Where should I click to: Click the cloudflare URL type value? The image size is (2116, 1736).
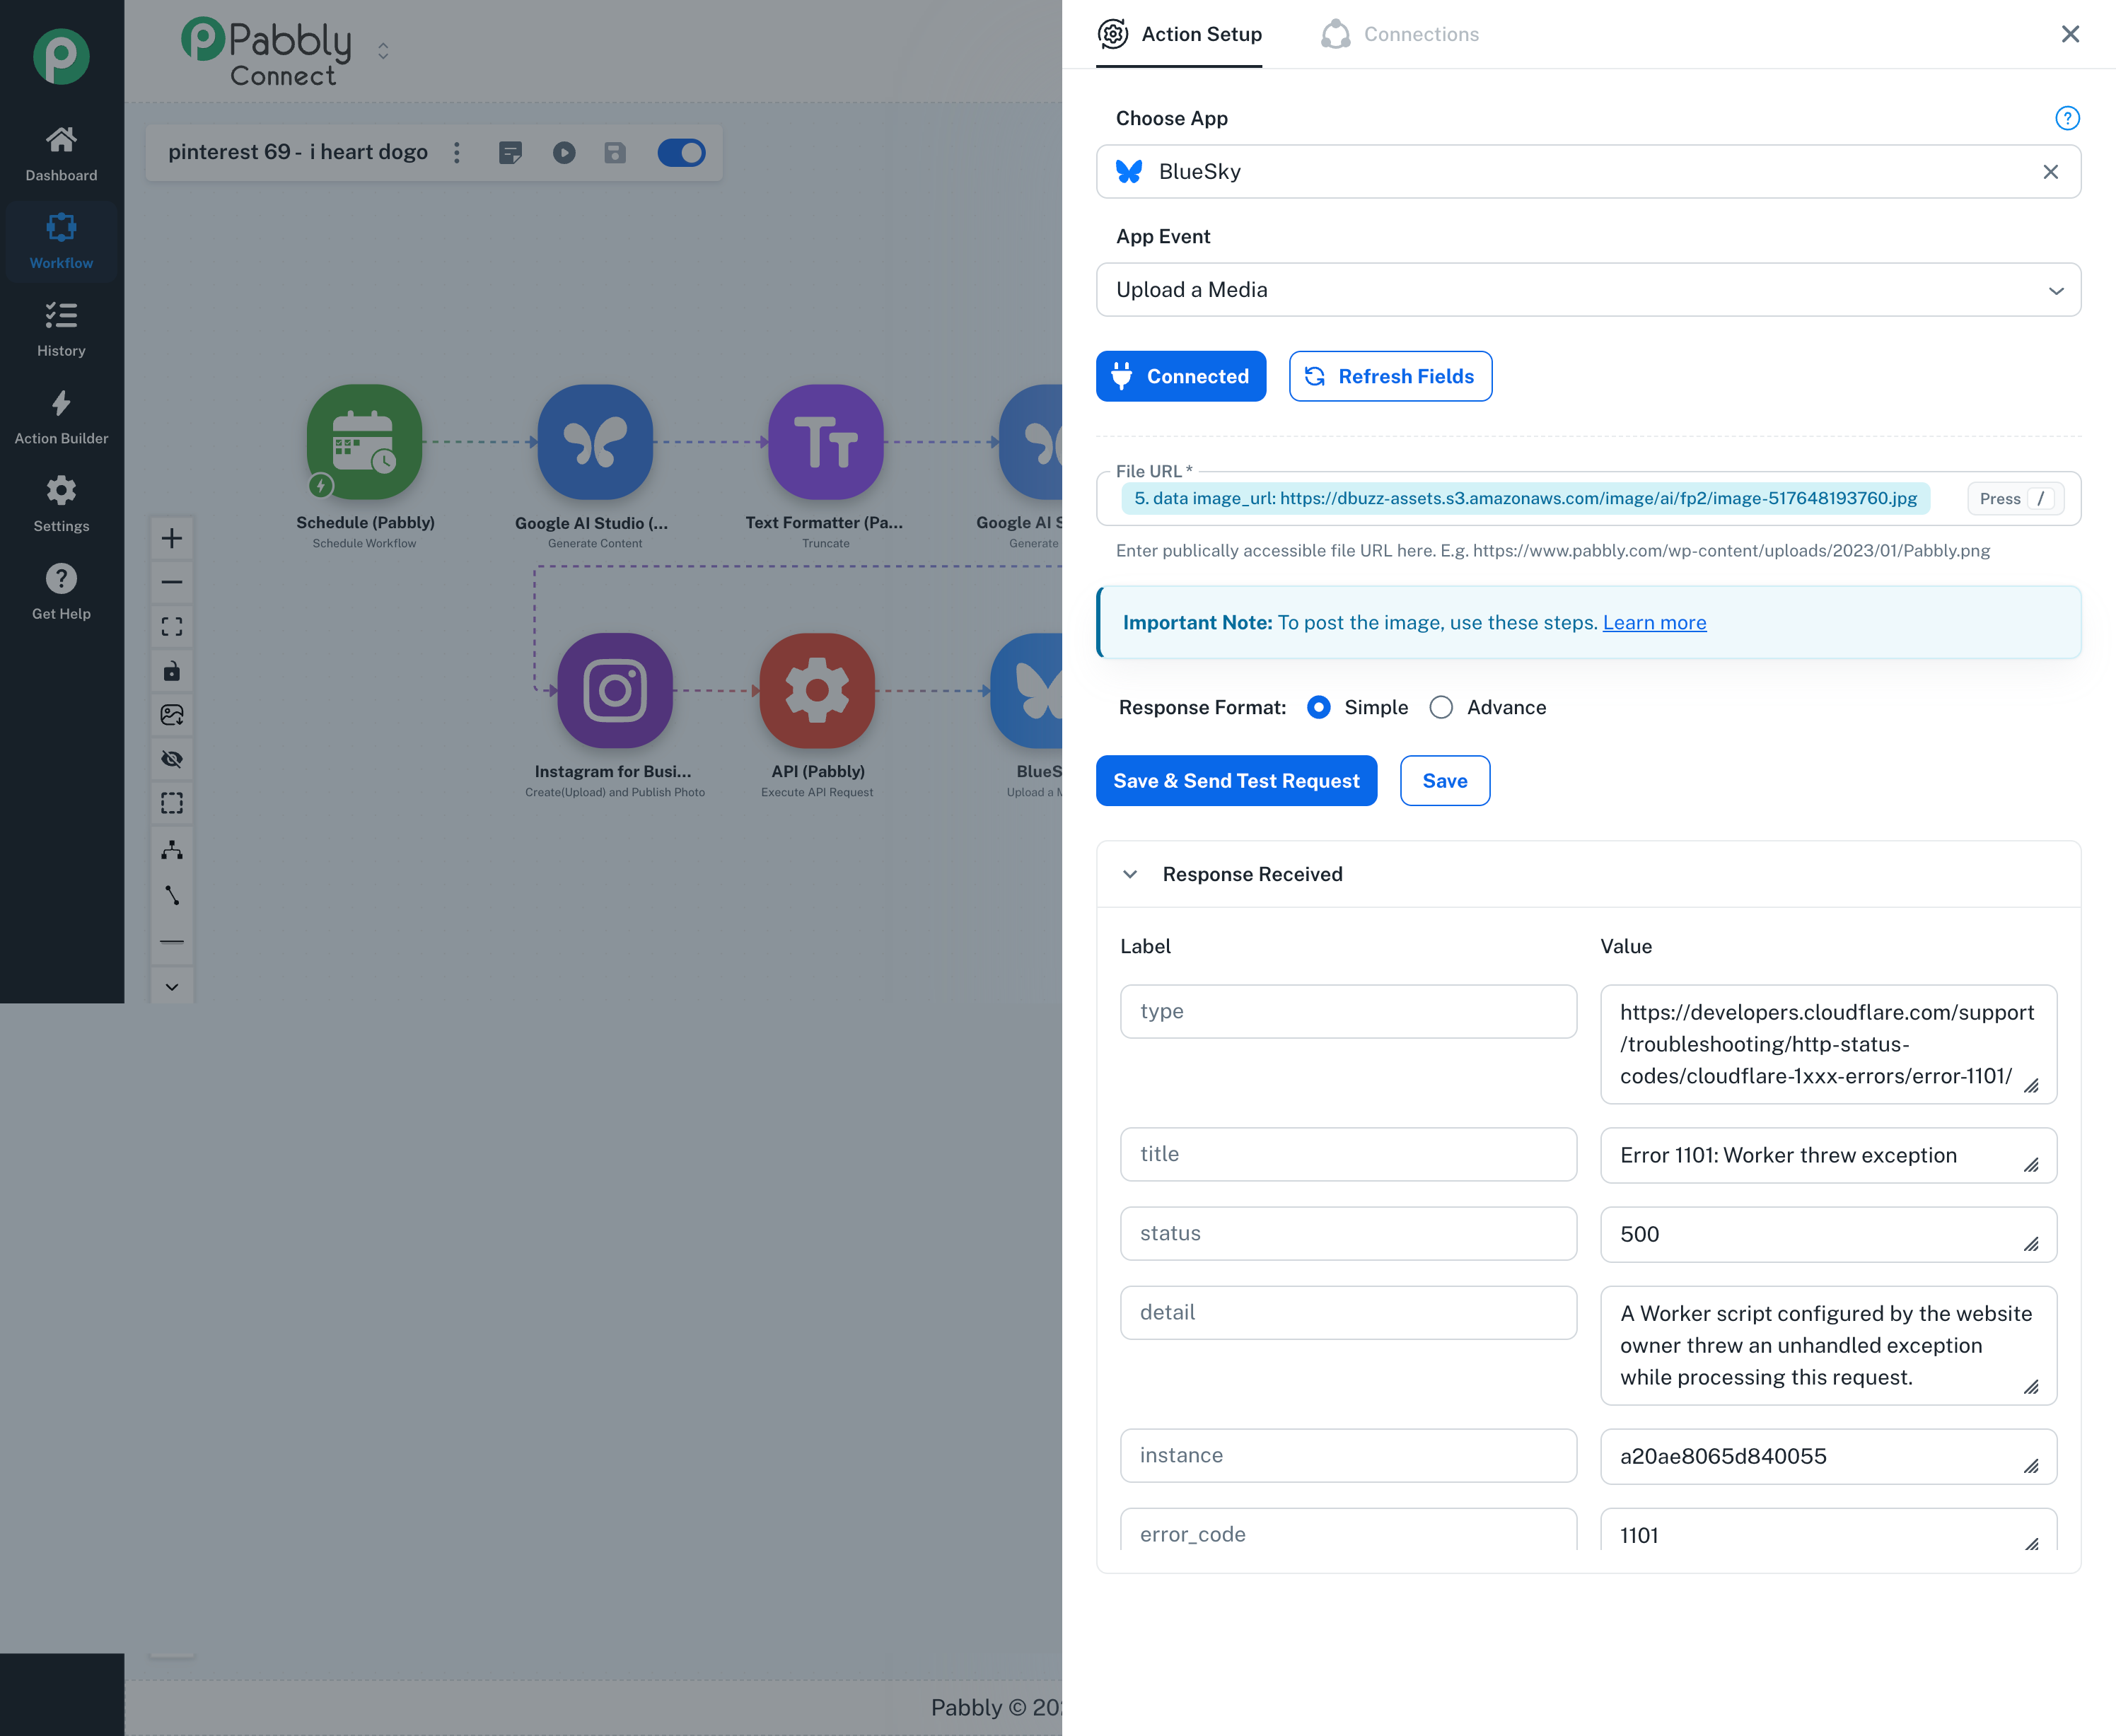(x=1828, y=1044)
